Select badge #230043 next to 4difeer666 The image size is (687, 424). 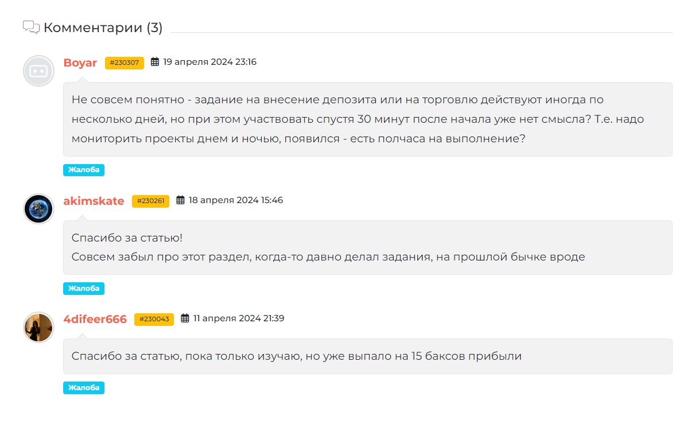tap(154, 319)
